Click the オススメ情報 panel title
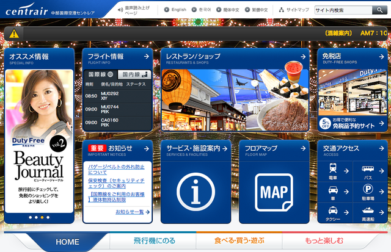Screen dimensions: 391x252 click(x=29, y=57)
